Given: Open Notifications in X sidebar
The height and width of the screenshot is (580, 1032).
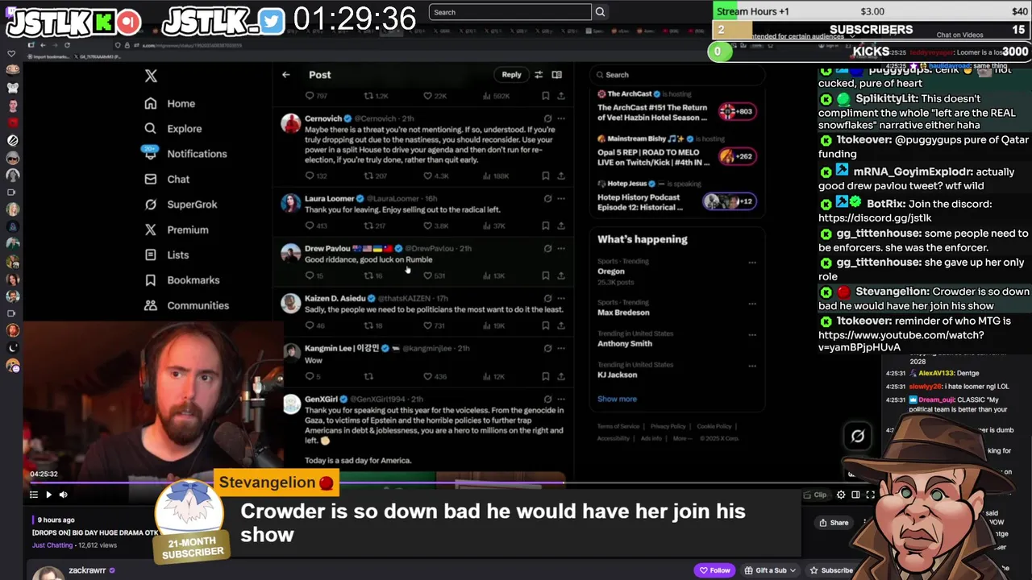Looking at the screenshot, I should tap(185, 154).
